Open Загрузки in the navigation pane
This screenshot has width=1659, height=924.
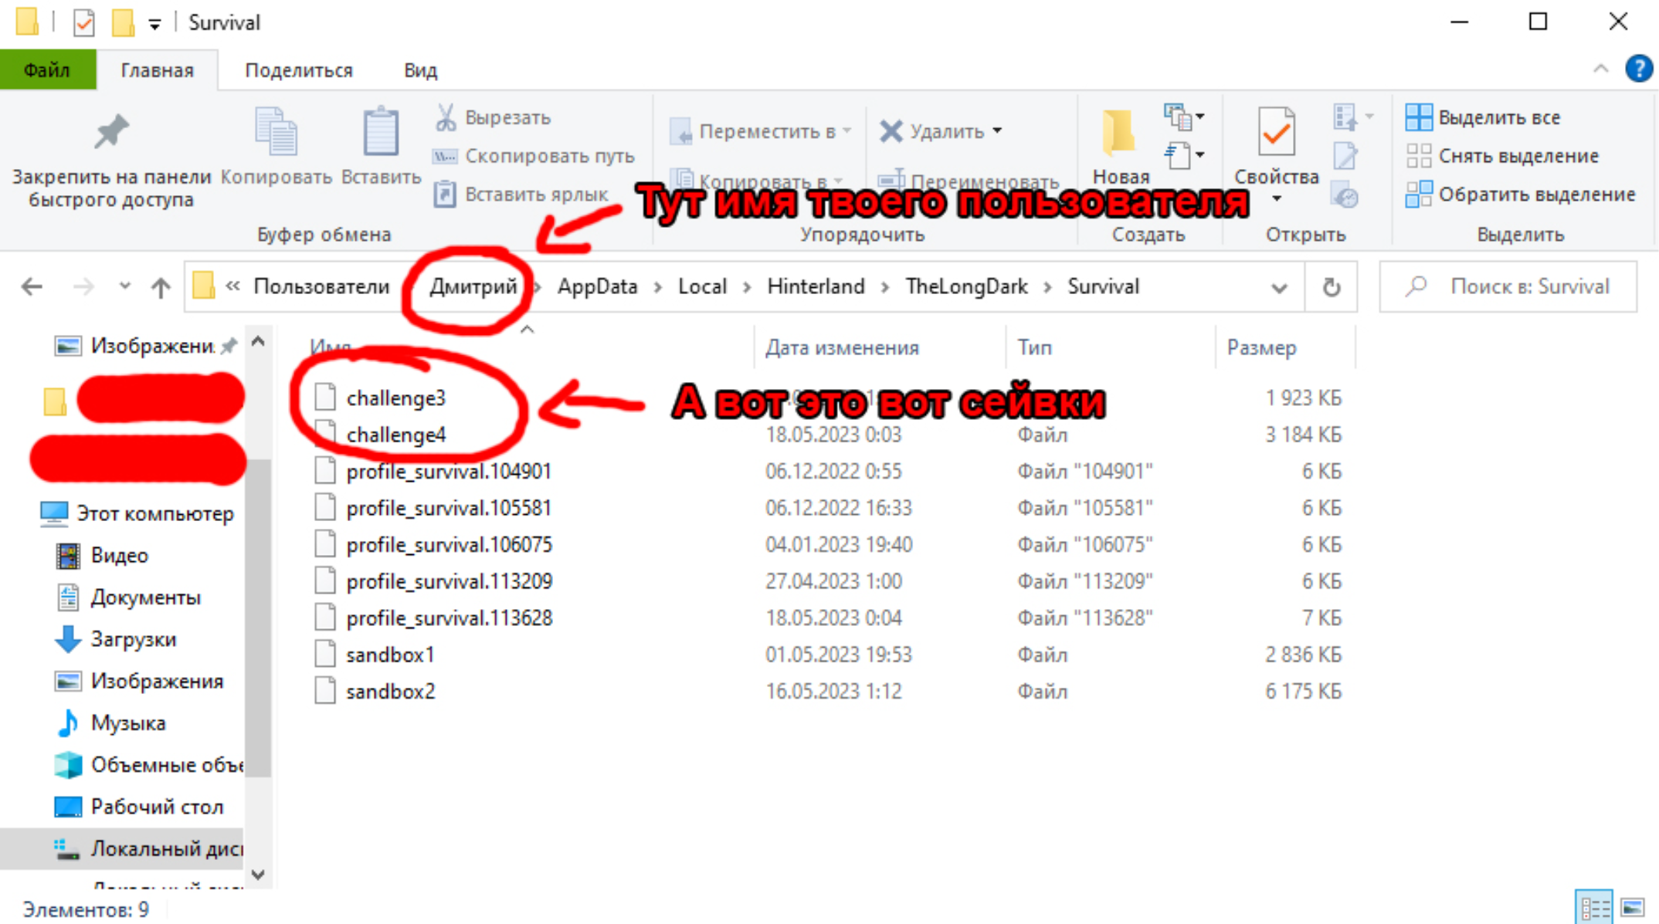[116, 639]
